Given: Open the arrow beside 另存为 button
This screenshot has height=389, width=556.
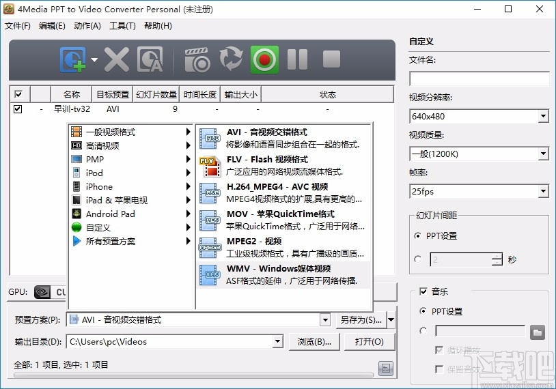Looking at the screenshot, I should coord(391,320).
